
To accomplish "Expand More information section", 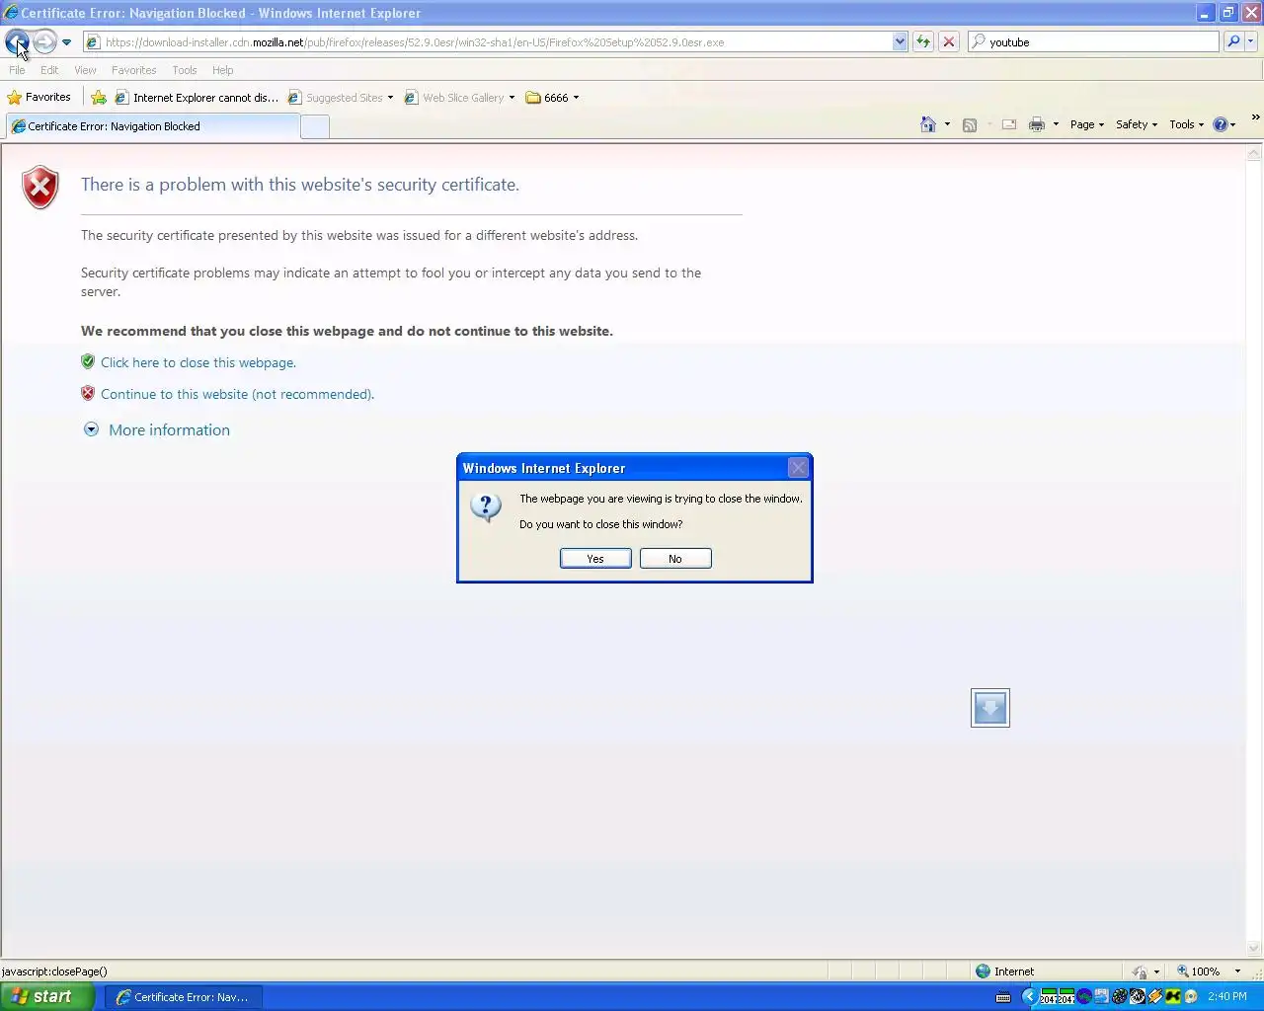I will 157,429.
